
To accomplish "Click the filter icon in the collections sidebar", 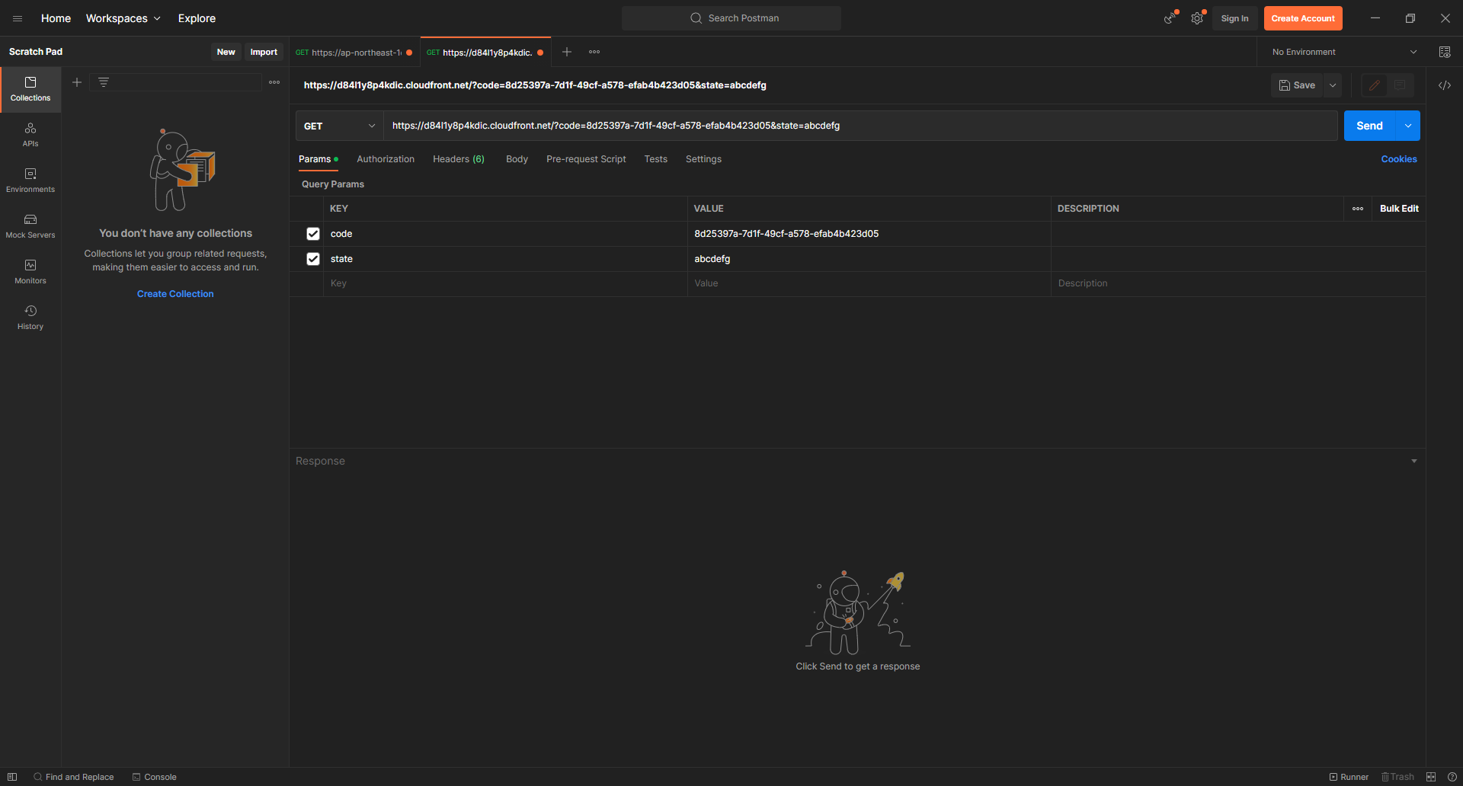I will (x=104, y=82).
